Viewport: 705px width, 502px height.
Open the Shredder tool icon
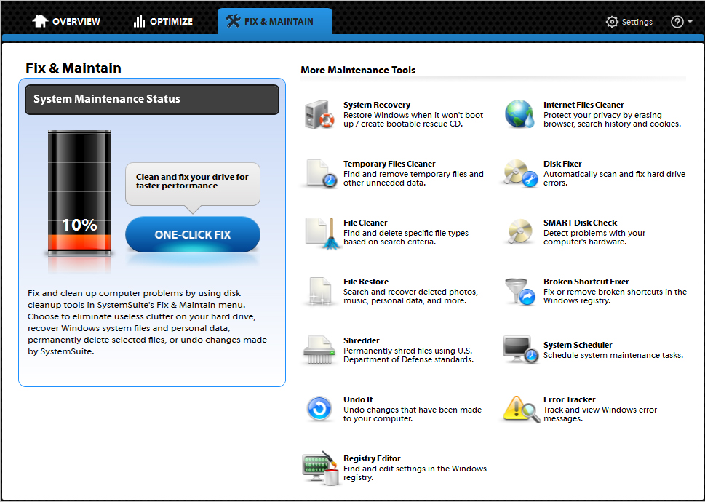[x=319, y=350]
